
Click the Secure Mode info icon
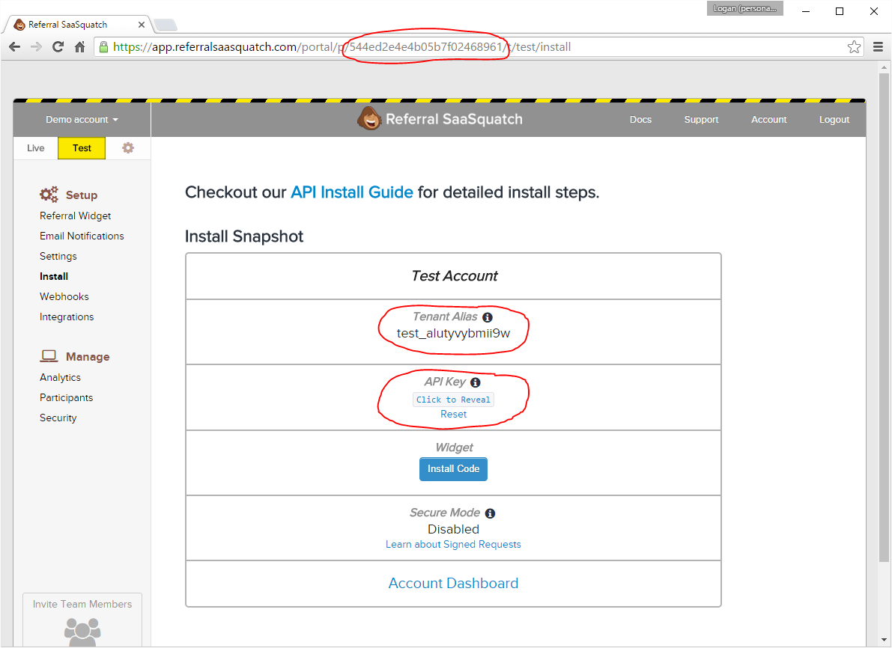tap(490, 513)
